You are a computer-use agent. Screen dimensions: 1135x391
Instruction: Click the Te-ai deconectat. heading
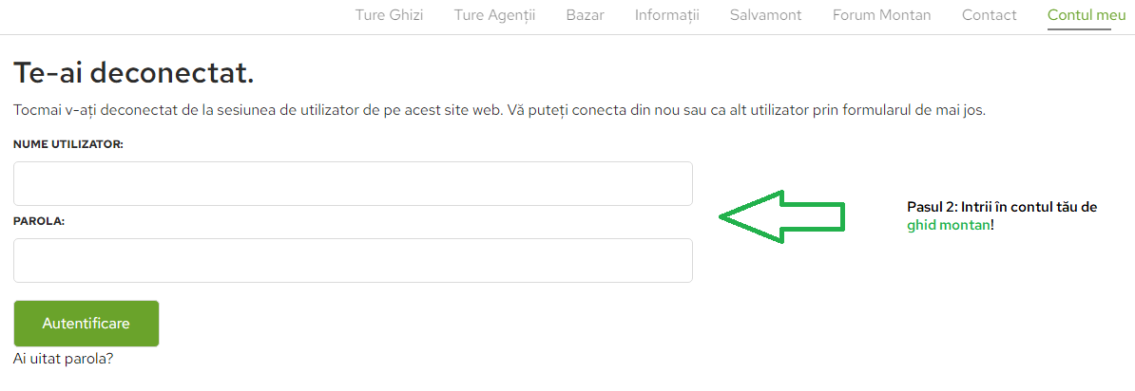(134, 71)
